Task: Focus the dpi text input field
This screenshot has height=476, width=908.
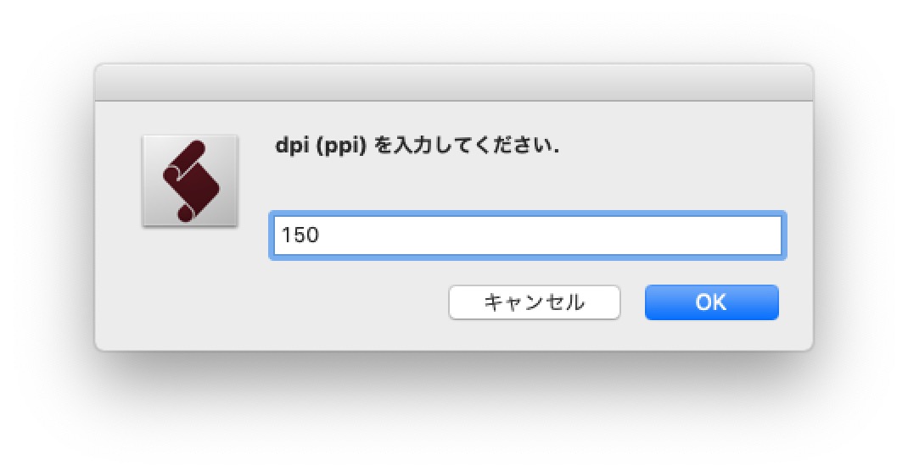Action: point(528,235)
